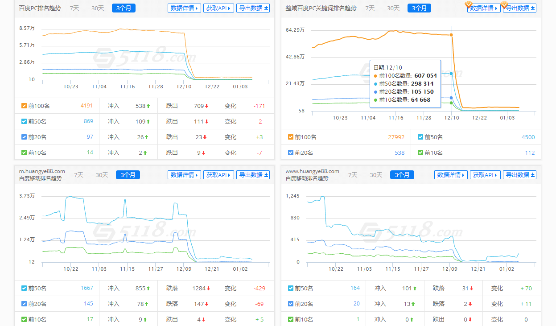Expand 数据详情 in the m.huangye88.com panel

click(184, 175)
